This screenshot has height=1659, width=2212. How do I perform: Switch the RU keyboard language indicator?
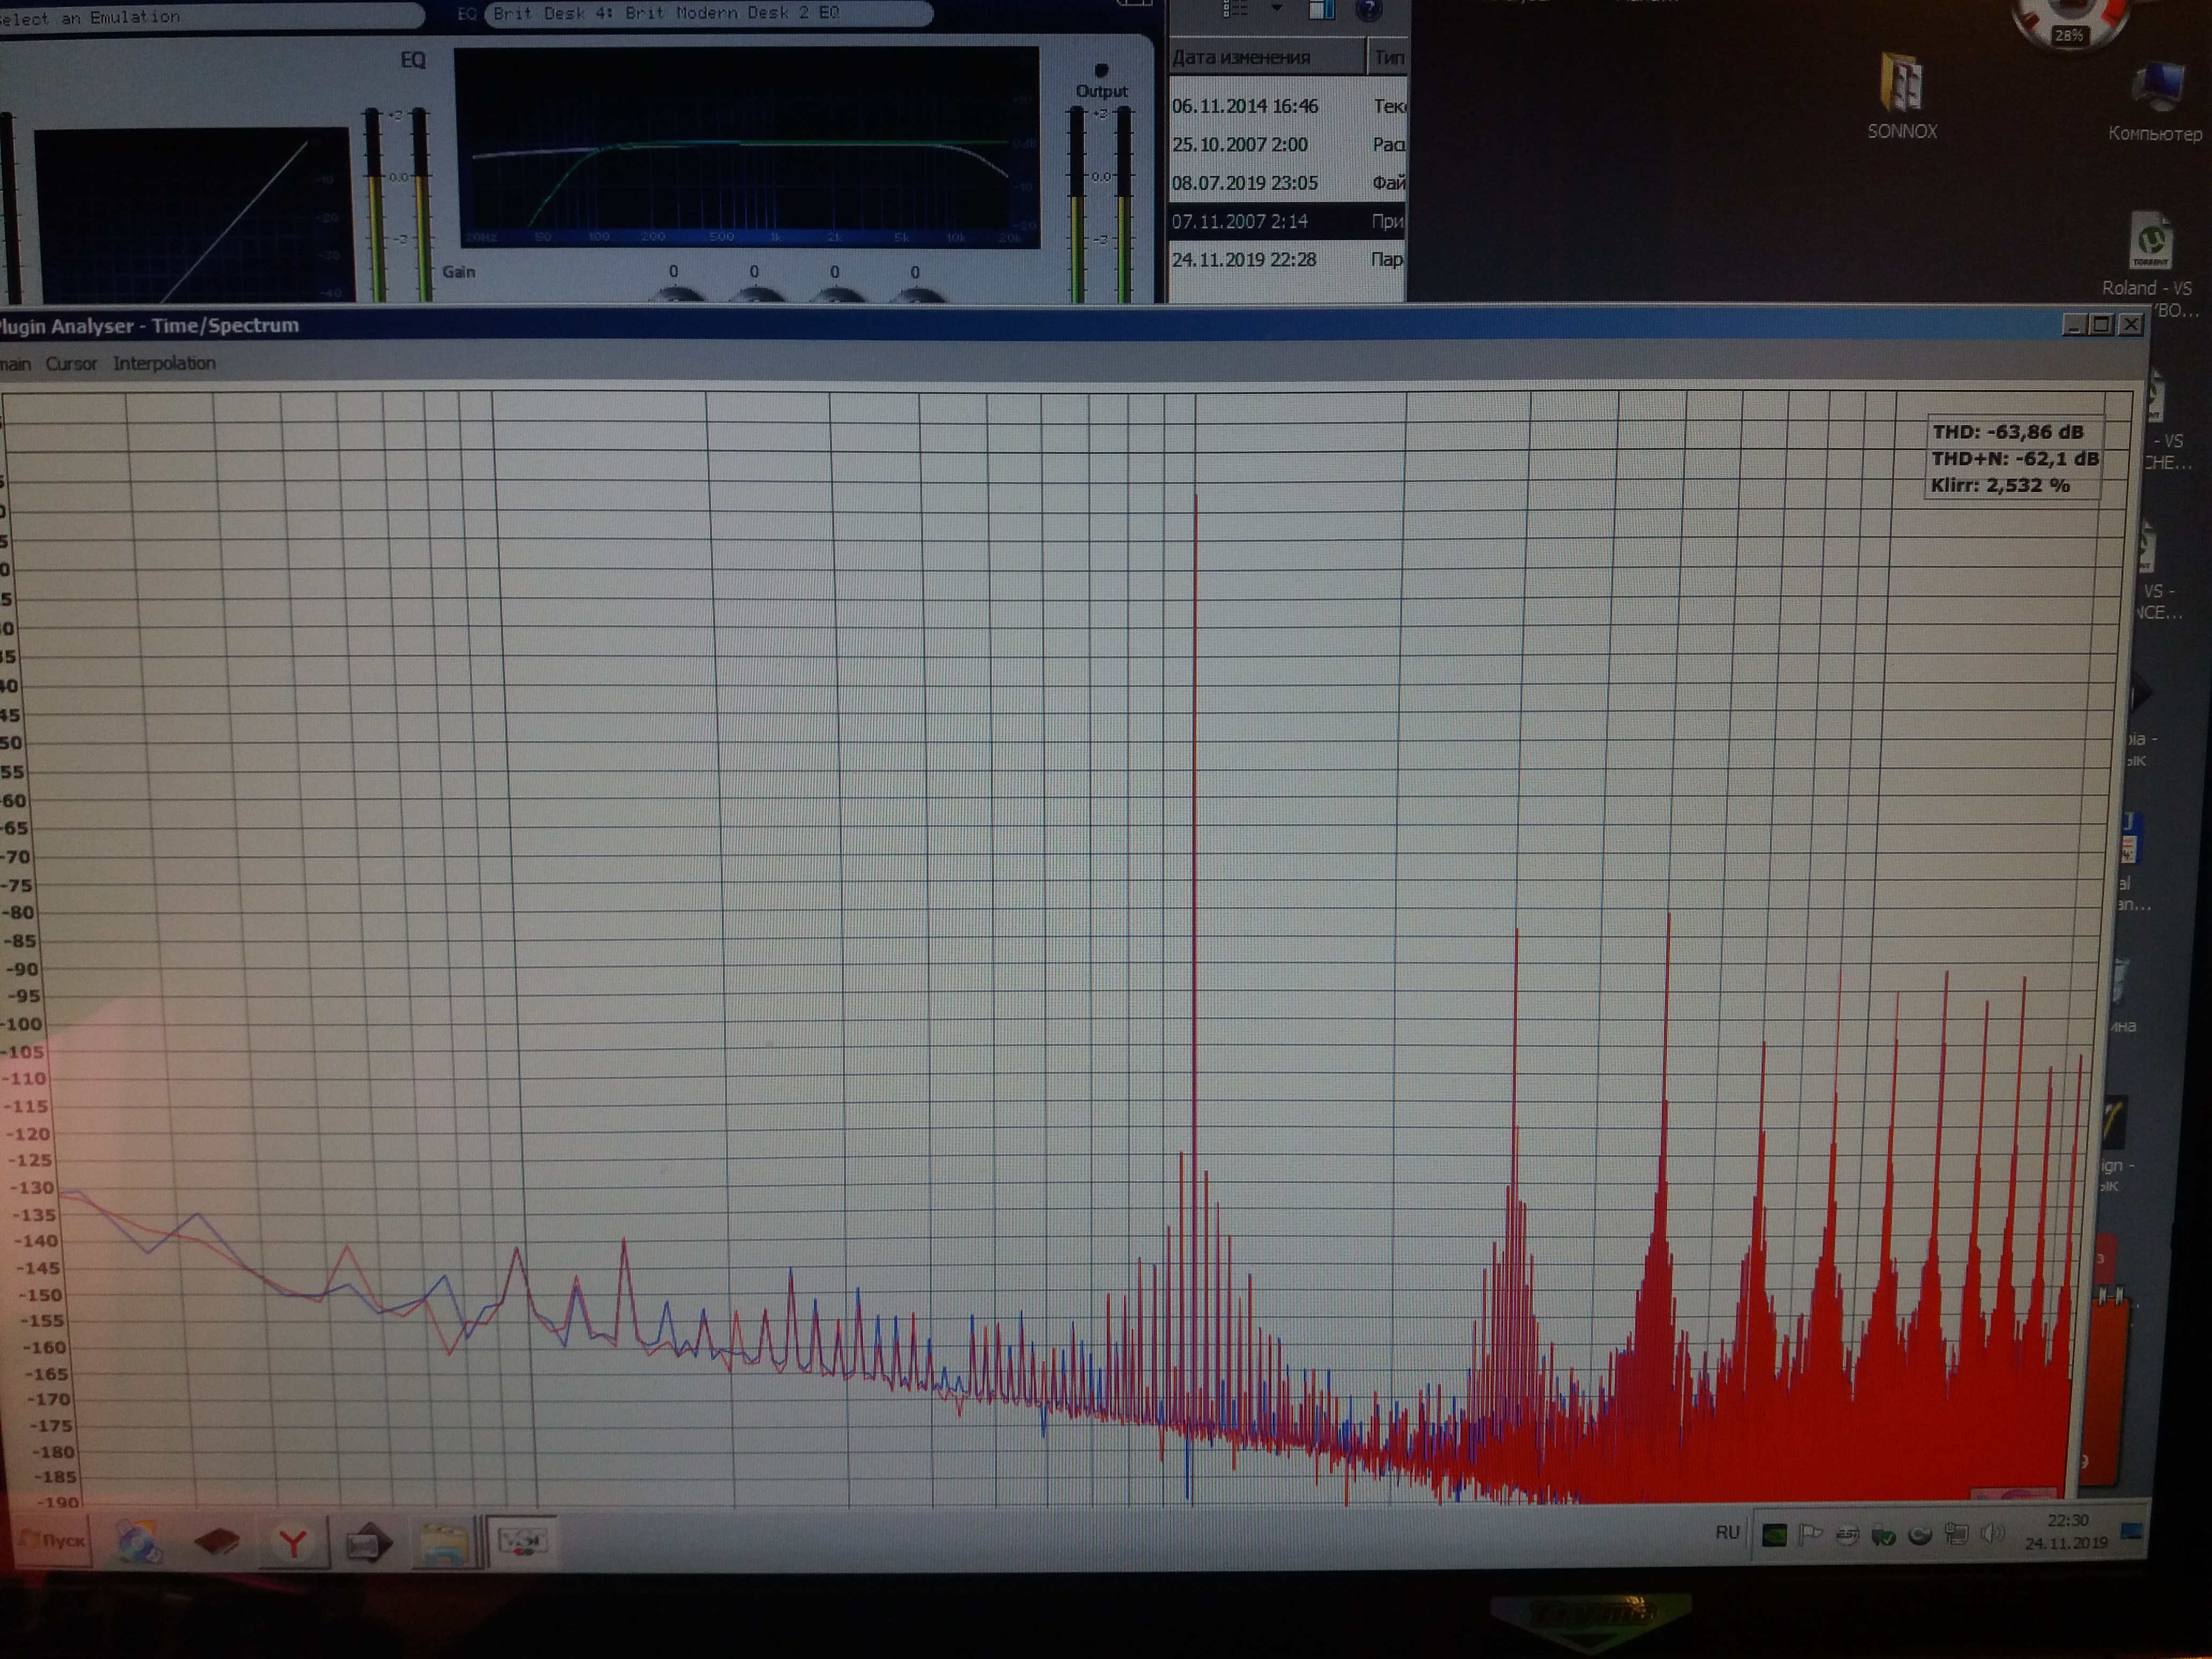click(x=1727, y=1532)
